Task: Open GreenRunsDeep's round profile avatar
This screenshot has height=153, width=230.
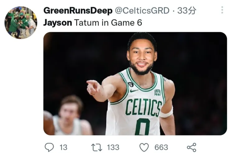Action: pos(21,22)
